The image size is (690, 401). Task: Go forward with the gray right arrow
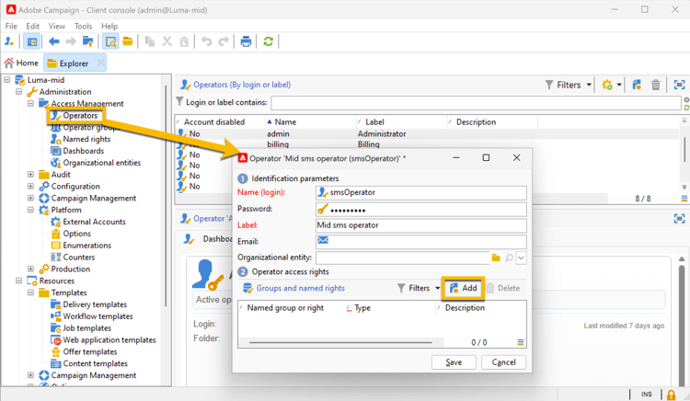point(71,41)
